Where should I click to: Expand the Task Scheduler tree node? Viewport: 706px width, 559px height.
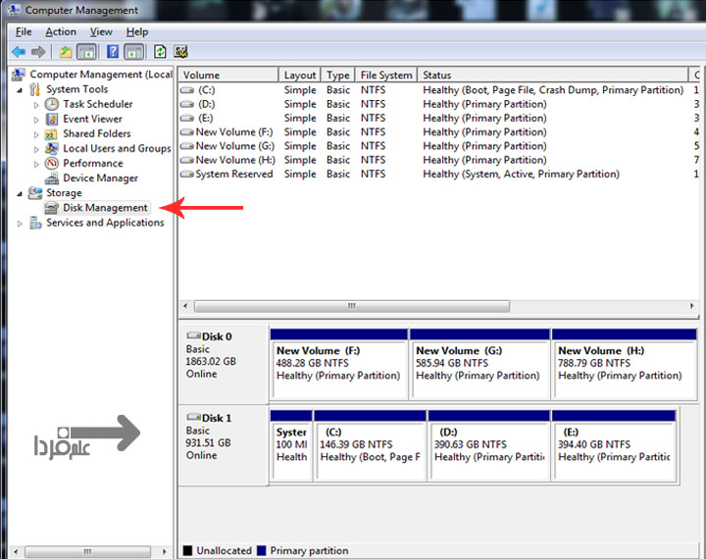click(37, 104)
